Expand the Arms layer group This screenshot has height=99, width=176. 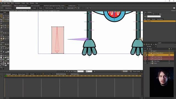click(x=151, y=63)
